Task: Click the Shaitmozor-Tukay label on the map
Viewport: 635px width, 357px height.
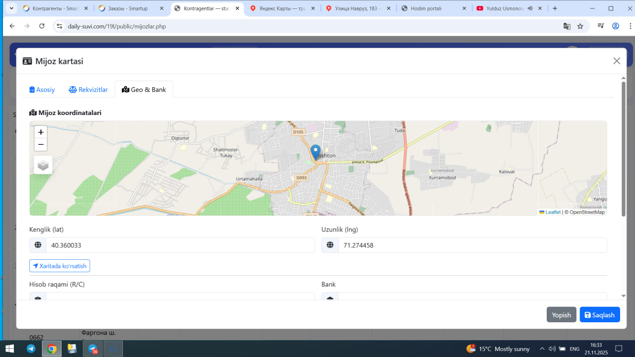Action: 226,152
